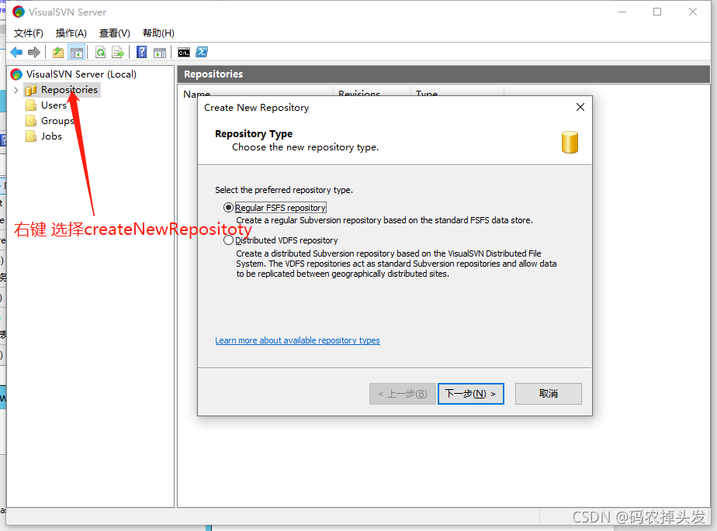The width and height of the screenshot is (717, 531).
Task: Open the 帮助(H) menu
Action: pos(158,33)
